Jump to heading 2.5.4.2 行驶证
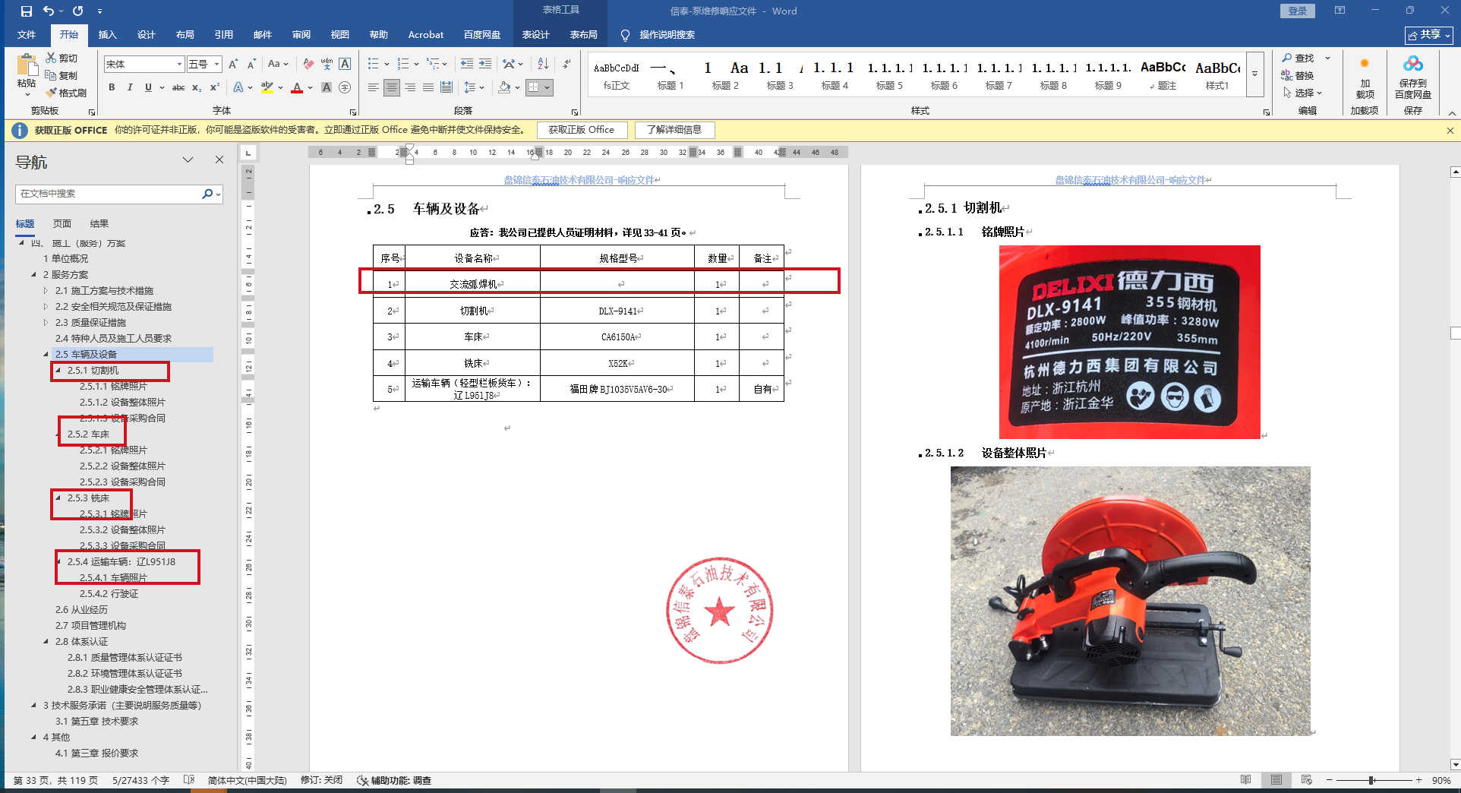Screen dimensions: 1461x793 click(x=109, y=594)
